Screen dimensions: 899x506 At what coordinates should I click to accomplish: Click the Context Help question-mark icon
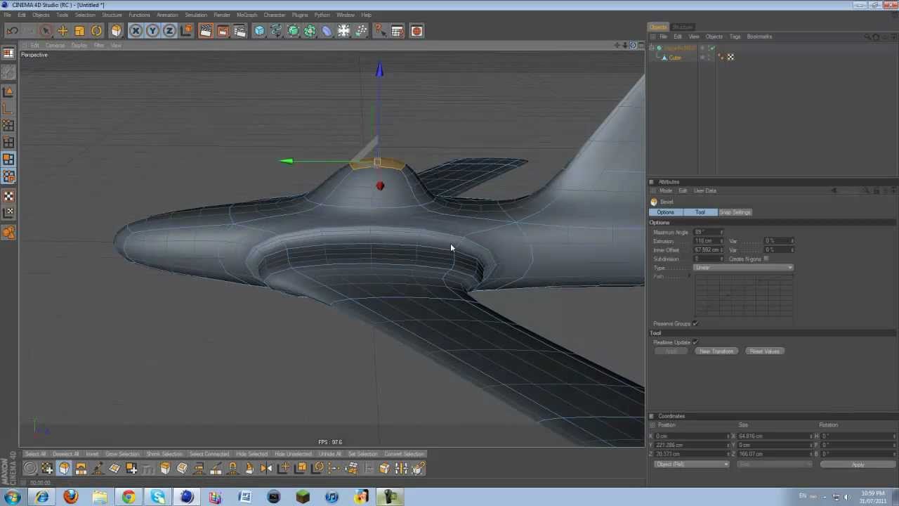pos(380,31)
